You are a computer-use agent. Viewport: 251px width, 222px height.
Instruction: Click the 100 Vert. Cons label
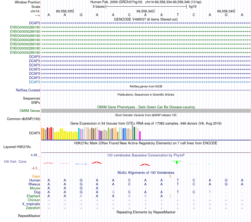(15, 161)
